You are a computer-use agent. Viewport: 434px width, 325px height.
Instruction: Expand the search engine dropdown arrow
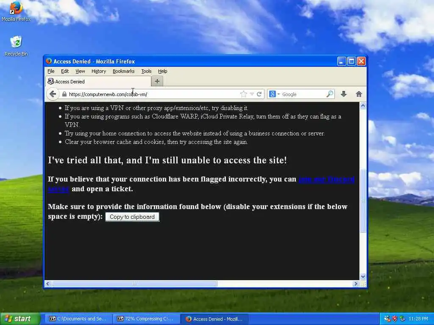pos(278,94)
